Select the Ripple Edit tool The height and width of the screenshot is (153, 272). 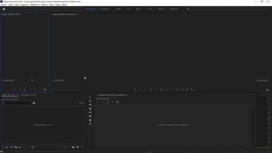coord(90,105)
